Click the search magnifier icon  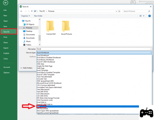149,11
